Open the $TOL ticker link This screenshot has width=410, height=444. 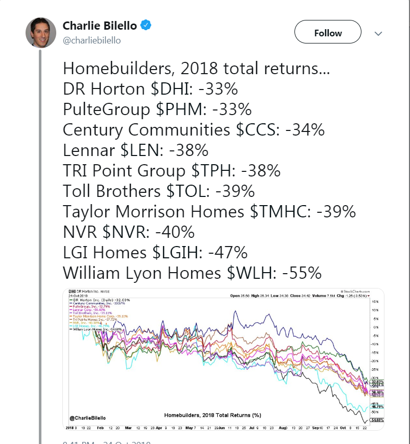tap(190, 191)
